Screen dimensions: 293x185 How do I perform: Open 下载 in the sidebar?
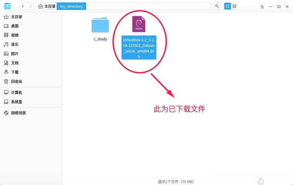coord(31,72)
